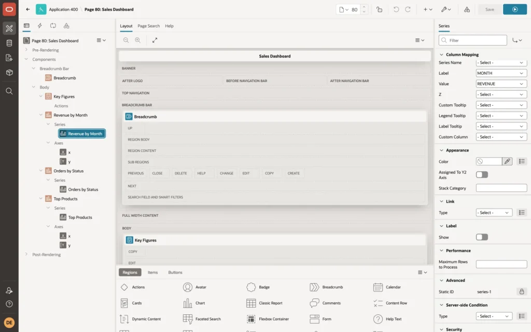Redo the last change

click(408, 9)
